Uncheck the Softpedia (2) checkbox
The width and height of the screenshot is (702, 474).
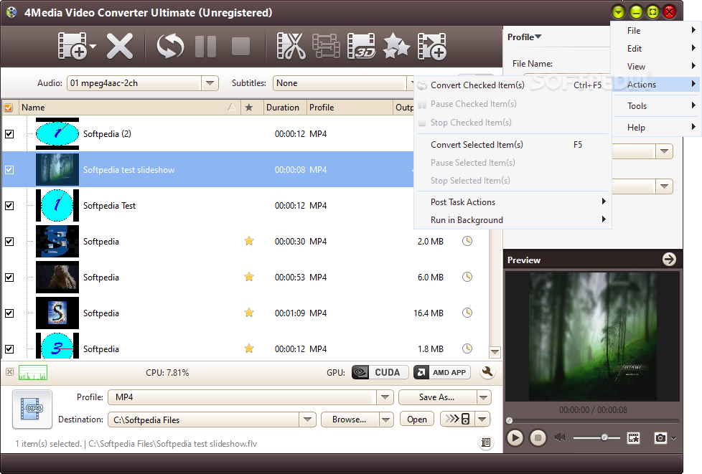coord(9,133)
